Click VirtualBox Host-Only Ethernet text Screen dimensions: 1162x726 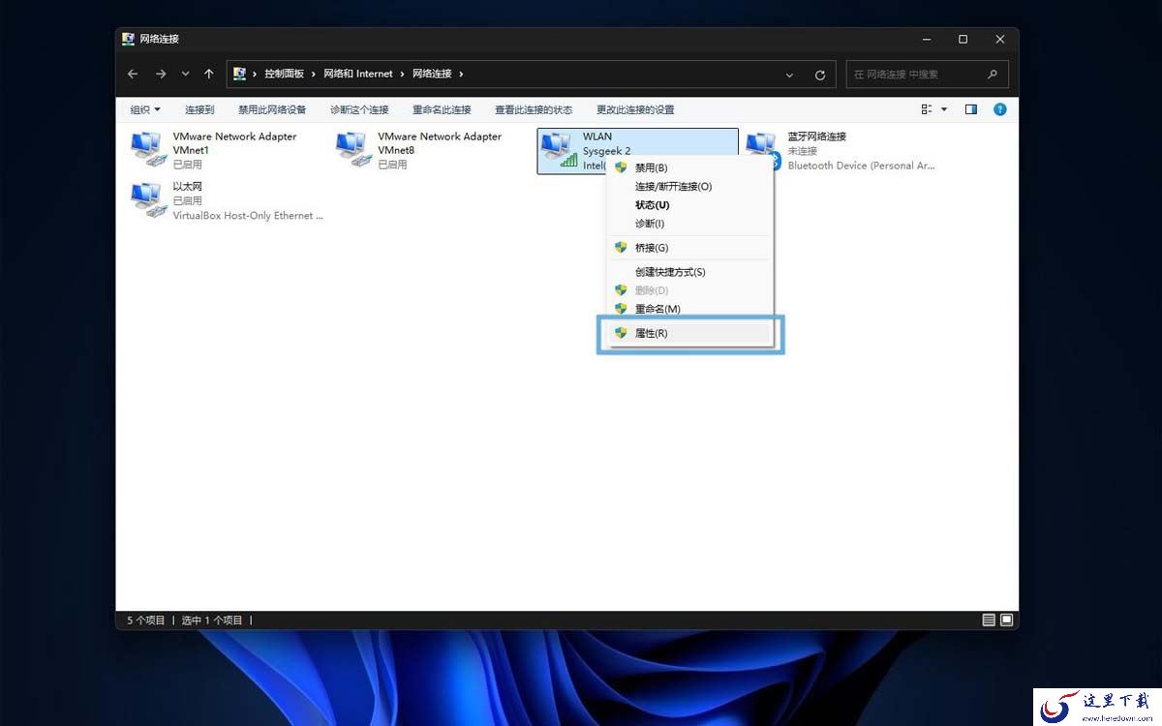248,216
